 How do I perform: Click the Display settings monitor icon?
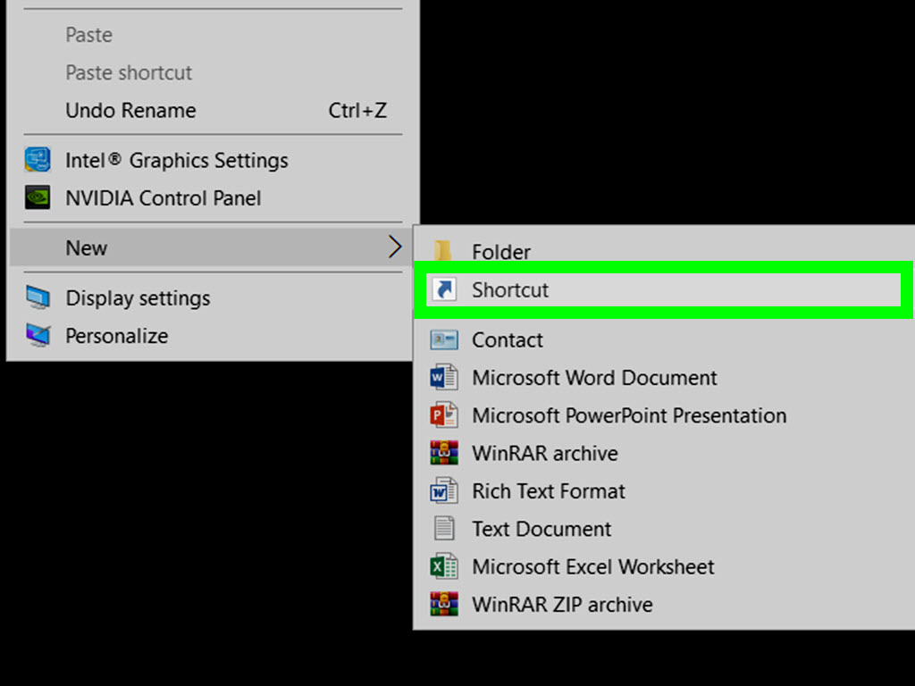[x=38, y=297]
